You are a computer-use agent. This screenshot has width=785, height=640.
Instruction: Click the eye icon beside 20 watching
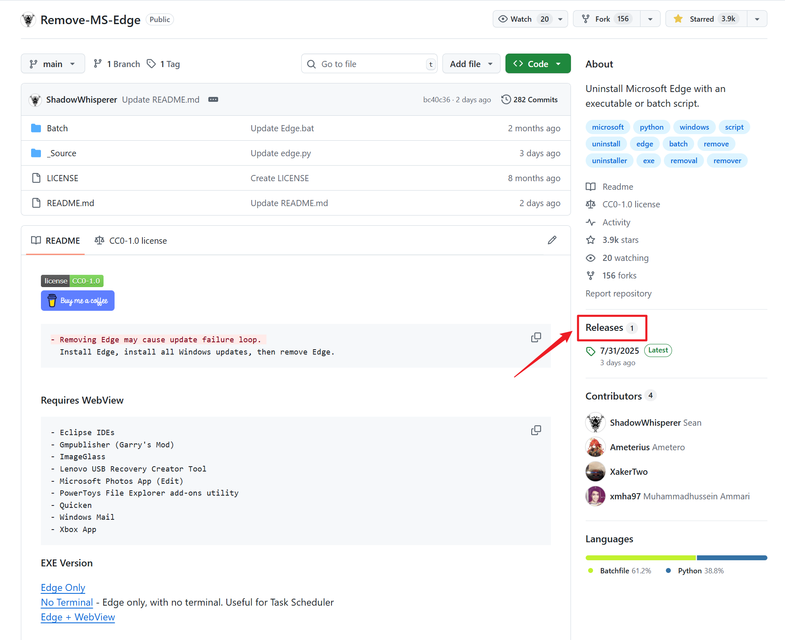point(591,258)
